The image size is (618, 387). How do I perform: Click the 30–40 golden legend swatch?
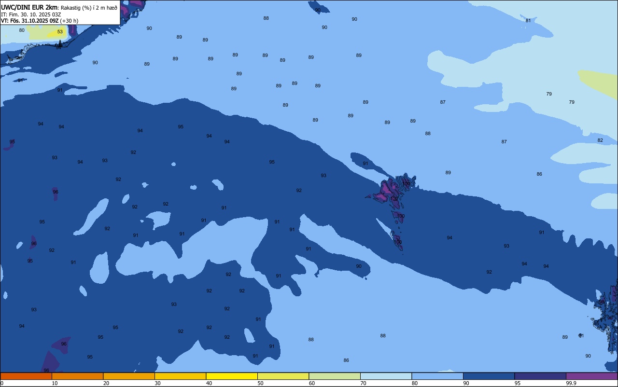pyautogui.click(x=180, y=376)
